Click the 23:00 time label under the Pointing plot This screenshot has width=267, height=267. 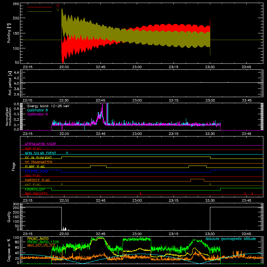coord(137,67)
